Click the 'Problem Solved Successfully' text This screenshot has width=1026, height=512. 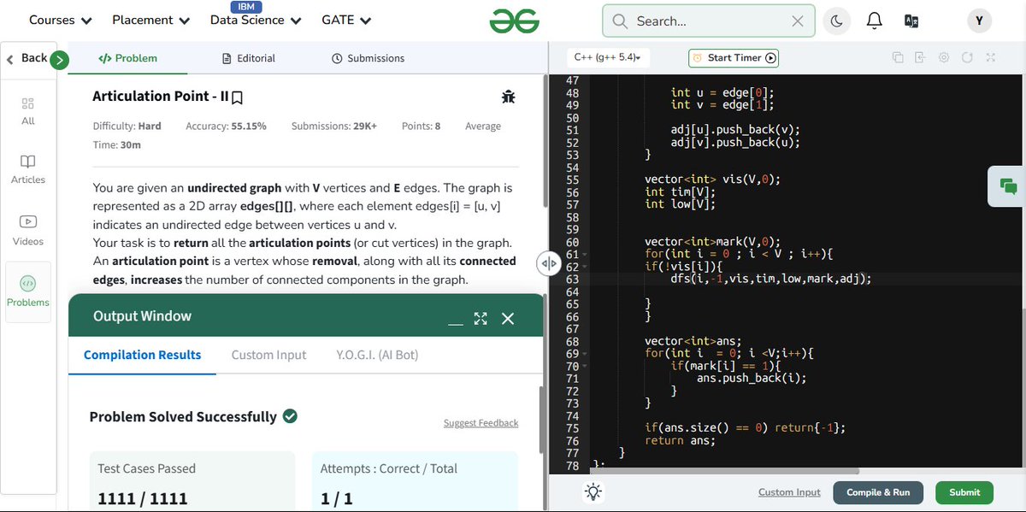click(183, 417)
